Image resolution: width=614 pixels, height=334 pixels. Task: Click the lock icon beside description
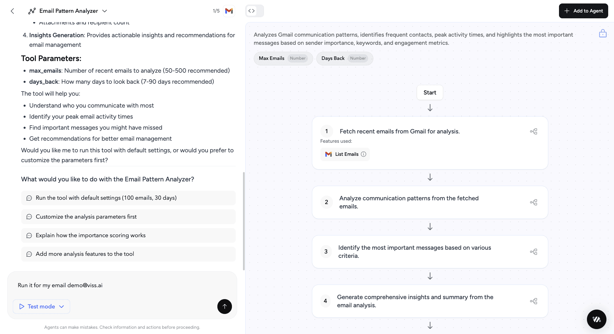[x=603, y=33]
